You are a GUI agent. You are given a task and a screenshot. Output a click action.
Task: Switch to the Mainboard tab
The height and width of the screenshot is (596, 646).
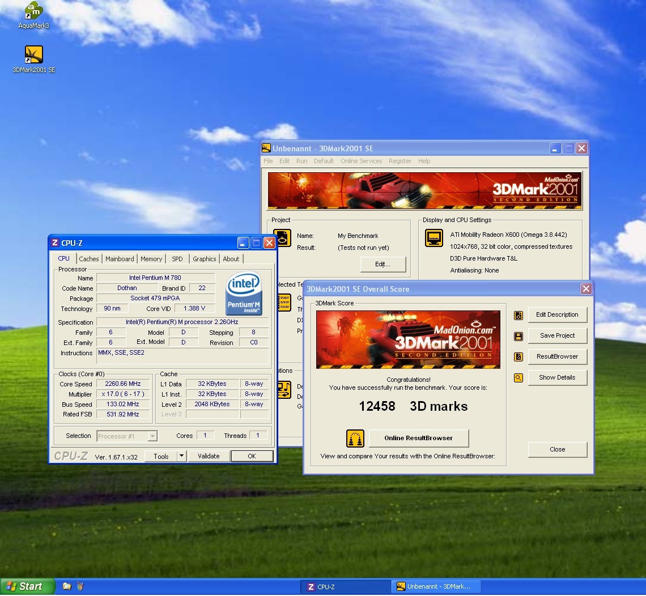pos(120,259)
